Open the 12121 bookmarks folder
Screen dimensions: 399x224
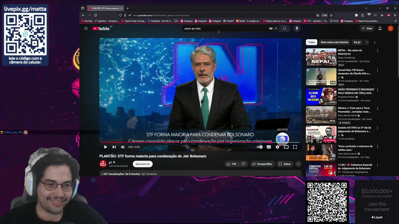(334, 21)
